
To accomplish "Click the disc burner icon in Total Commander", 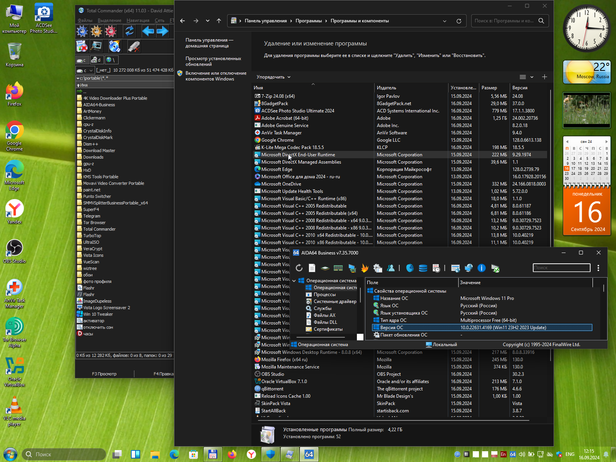I will click(x=115, y=47).
